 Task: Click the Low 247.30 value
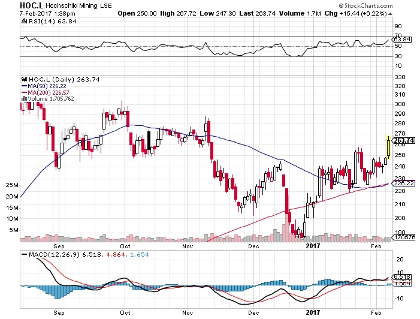(x=217, y=13)
